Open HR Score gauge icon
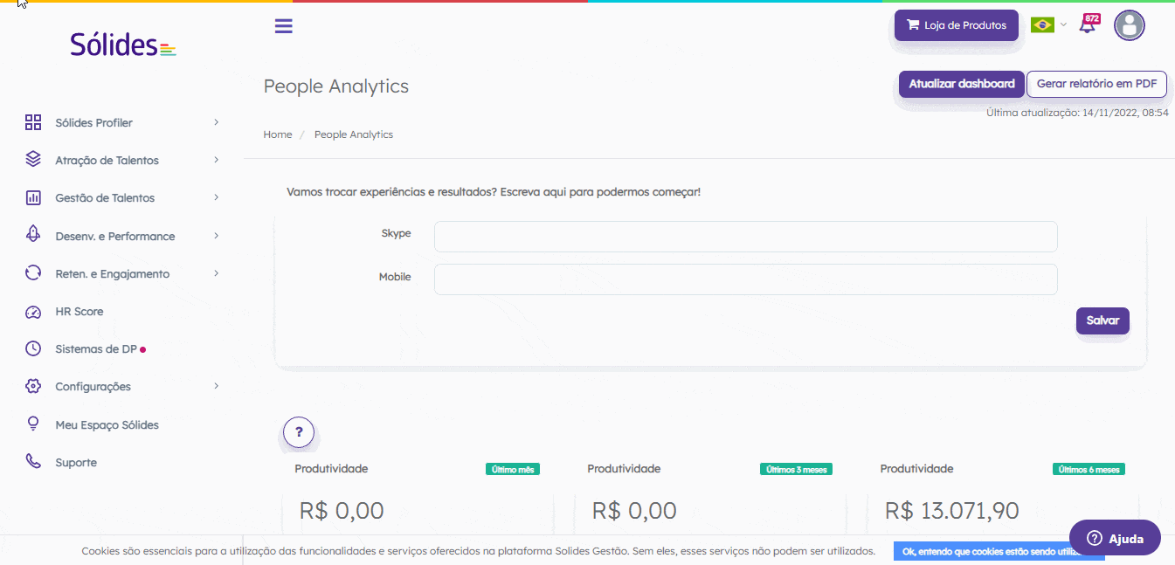 tap(33, 312)
